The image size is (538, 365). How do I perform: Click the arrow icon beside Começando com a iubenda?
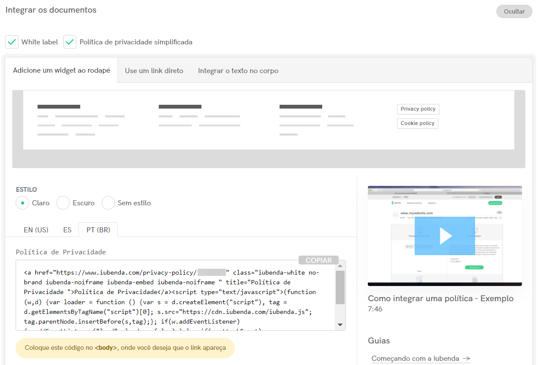[x=467, y=358]
